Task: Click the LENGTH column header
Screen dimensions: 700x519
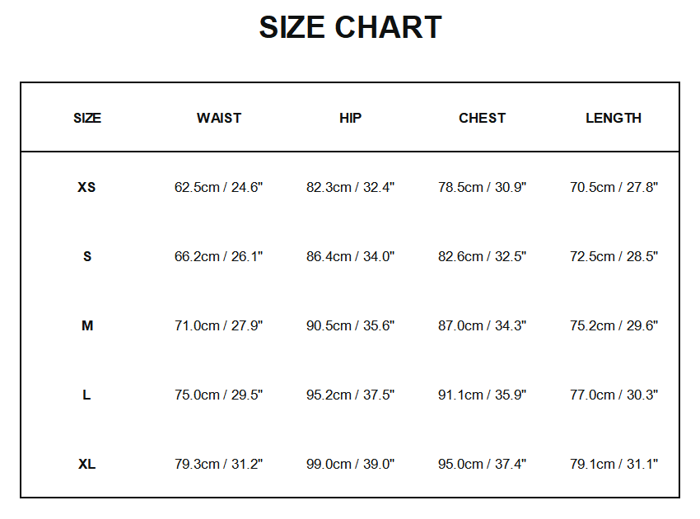Action: click(x=614, y=118)
